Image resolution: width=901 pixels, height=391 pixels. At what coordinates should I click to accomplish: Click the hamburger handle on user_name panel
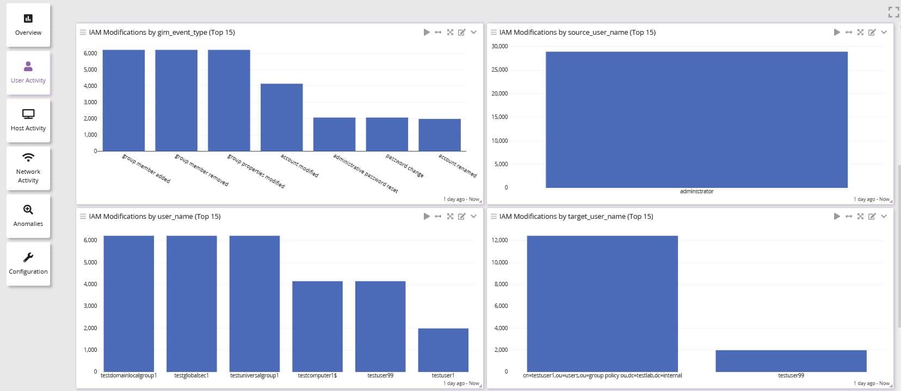coord(83,217)
